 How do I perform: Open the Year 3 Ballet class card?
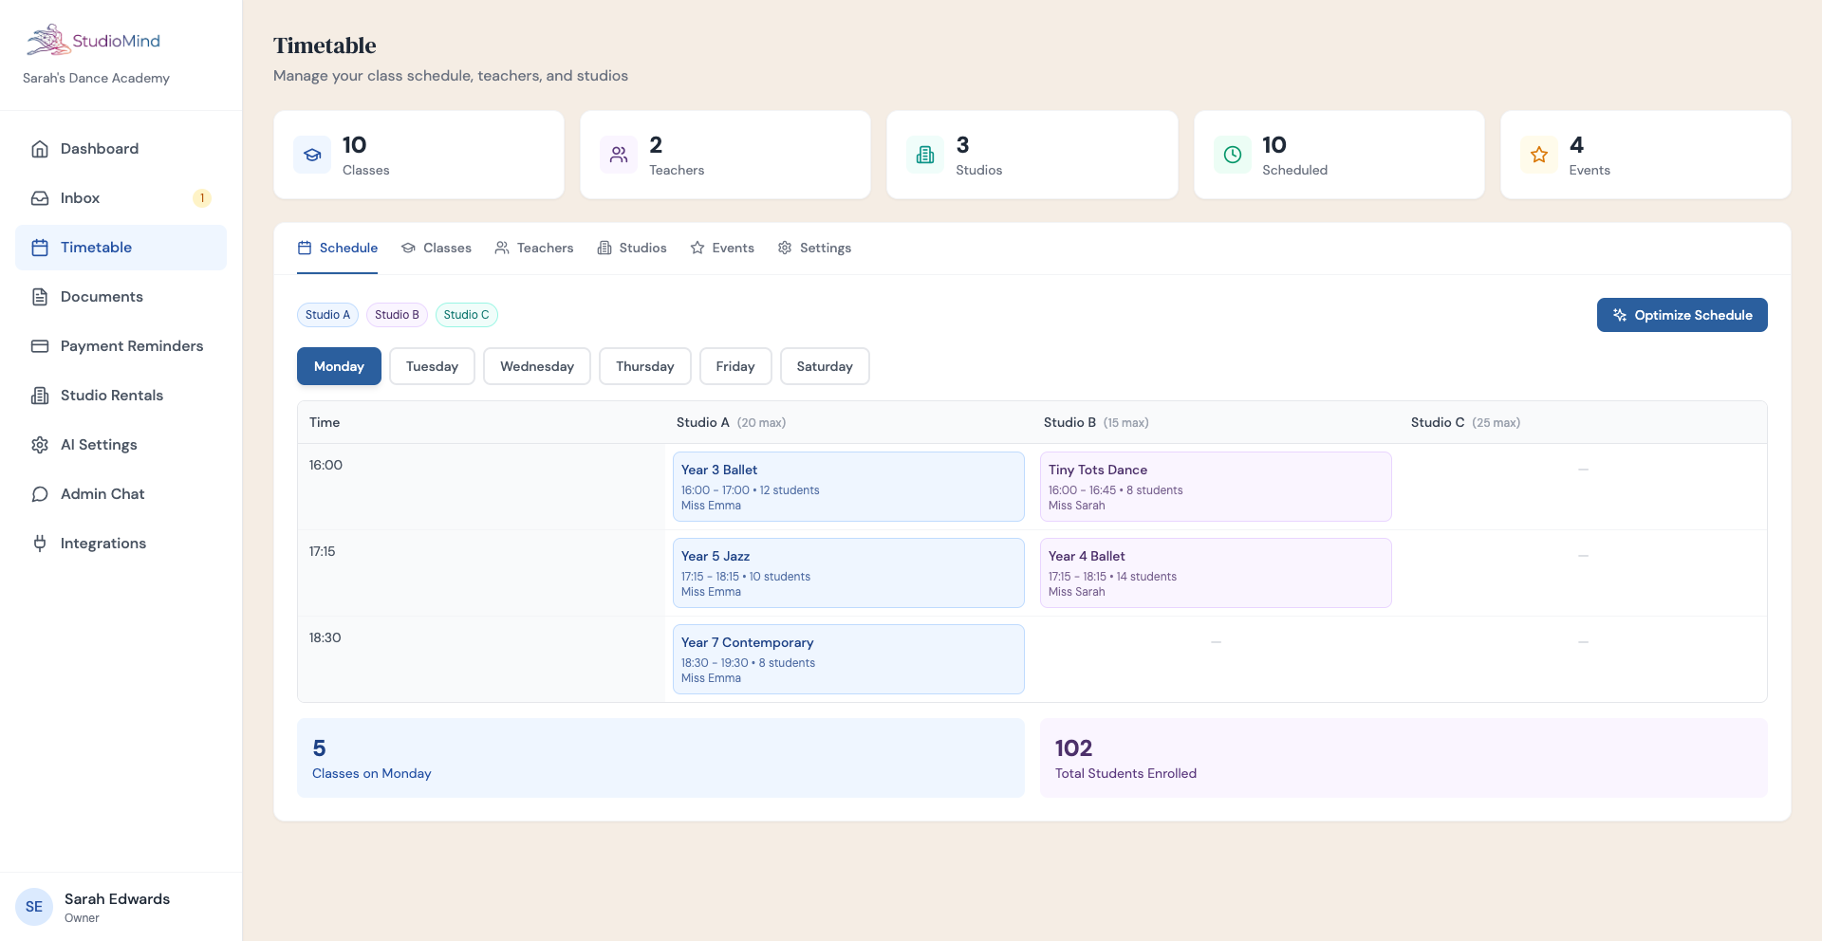click(x=847, y=487)
